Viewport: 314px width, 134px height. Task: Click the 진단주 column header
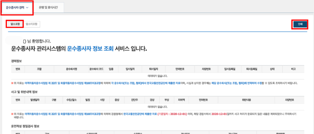tap(134, 100)
